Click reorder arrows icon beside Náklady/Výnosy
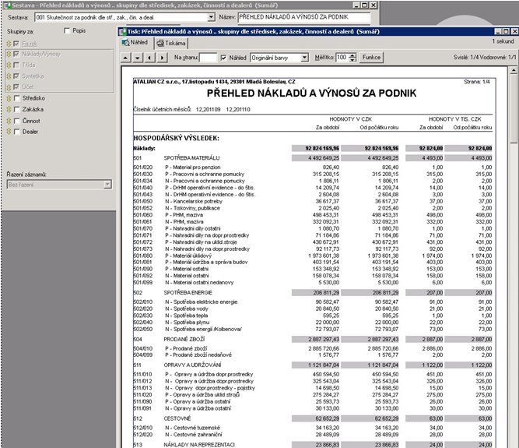Image resolution: width=519 pixels, height=448 pixels. [x=9, y=54]
